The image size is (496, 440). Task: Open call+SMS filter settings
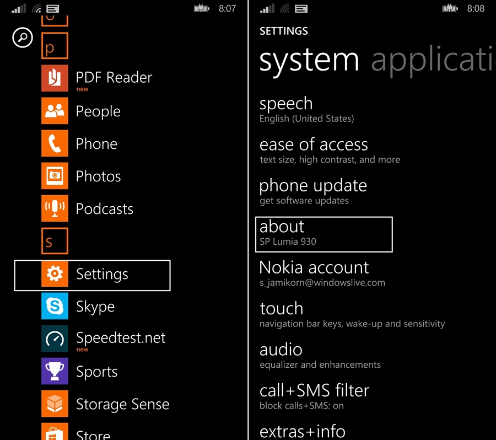pyautogui.click(x=315, y=396)
